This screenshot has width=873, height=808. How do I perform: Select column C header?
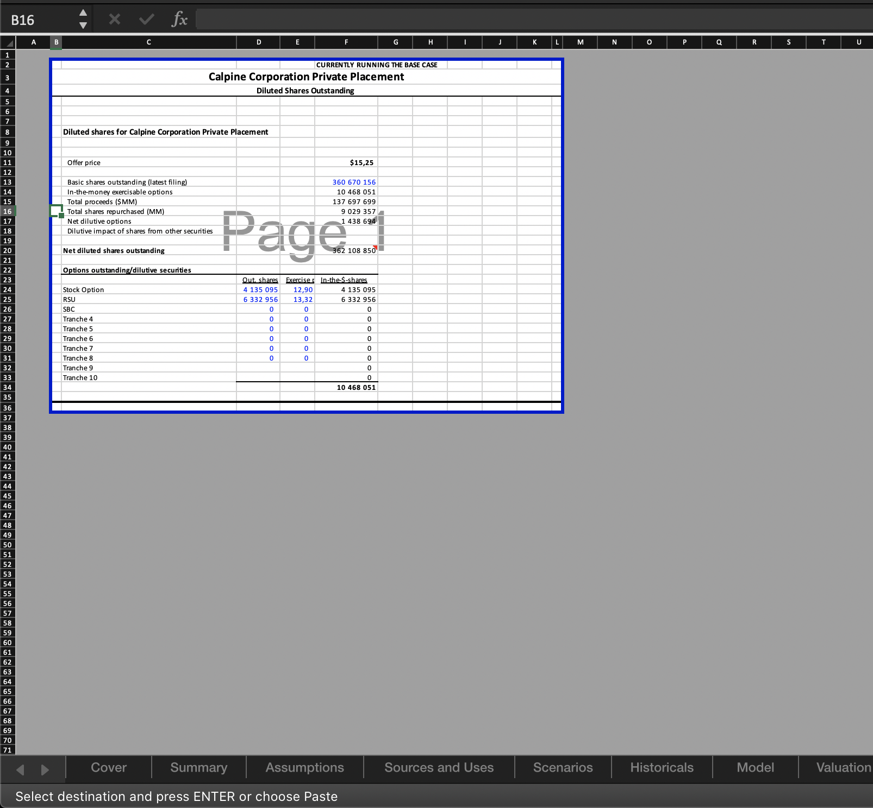pos(149,42)
